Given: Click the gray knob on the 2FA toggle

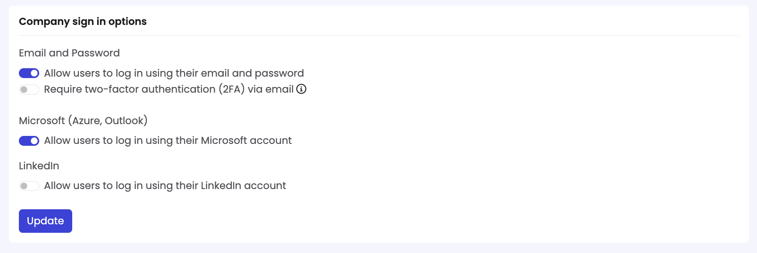Looking at the screenshot, I should pos(24,89).
